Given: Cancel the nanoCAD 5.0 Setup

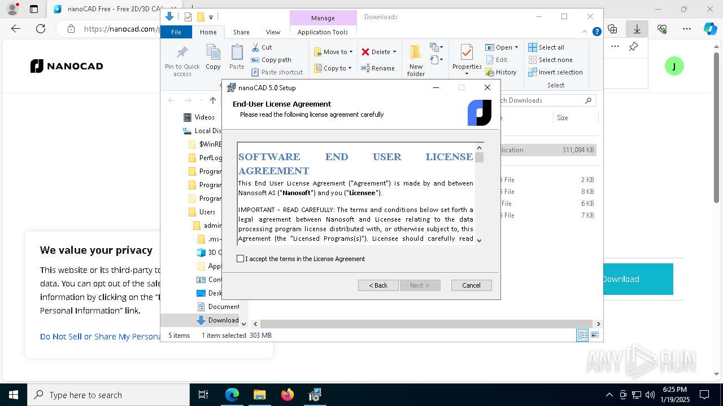Looking at the screenshot, I should (471, 285).
